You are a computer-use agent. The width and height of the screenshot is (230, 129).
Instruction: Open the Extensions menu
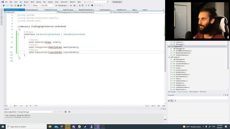coord(64,2)
